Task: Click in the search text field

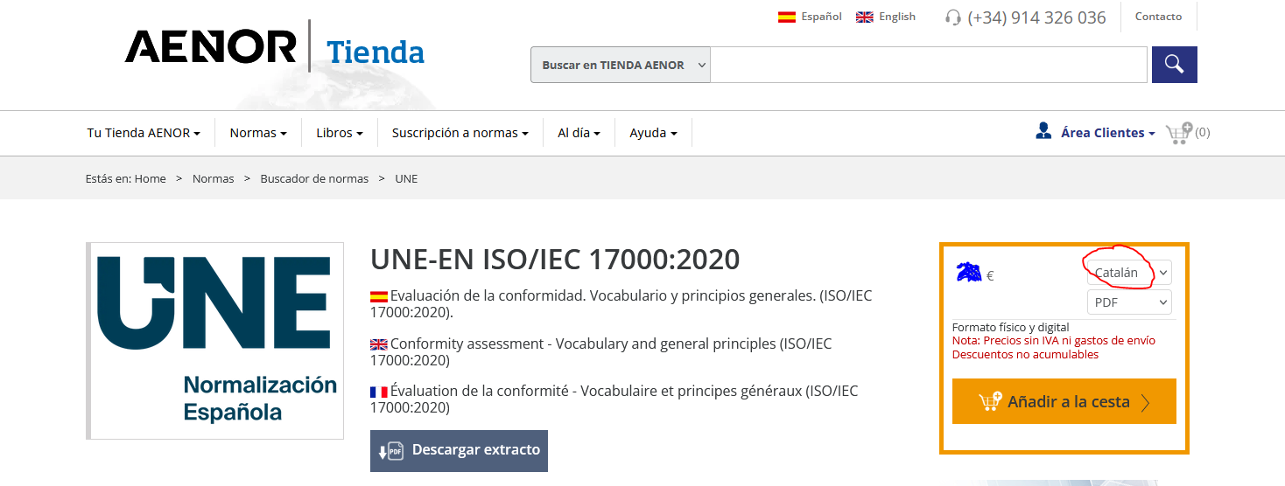Action: click(929, 65)
